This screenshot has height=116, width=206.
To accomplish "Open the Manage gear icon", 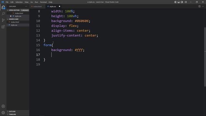I will pos(3,112).
